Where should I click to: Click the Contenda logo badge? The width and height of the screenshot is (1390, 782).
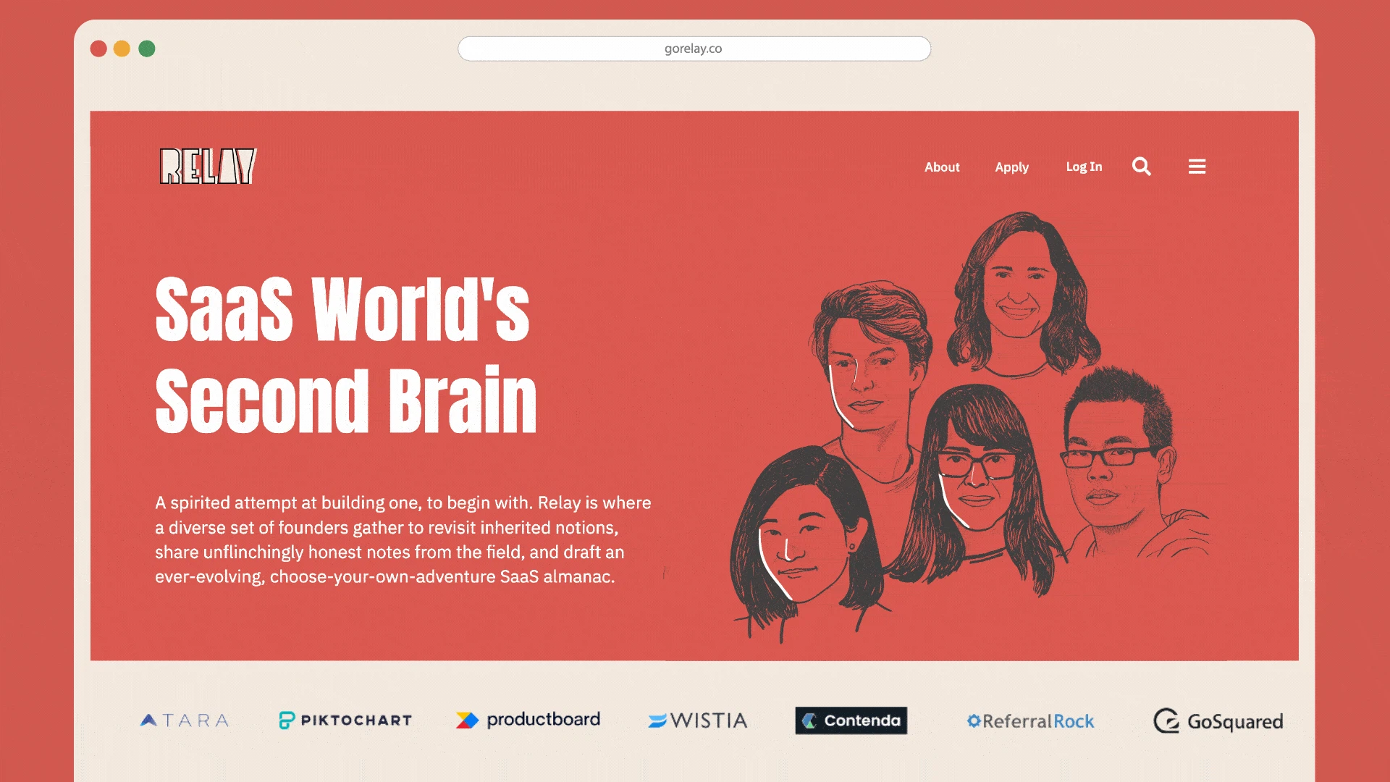(851, 720)
